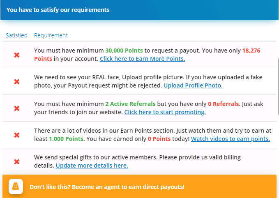279x198 pixels.
Task: Click the 'Satisfied' column header
Action: point(16,35)
